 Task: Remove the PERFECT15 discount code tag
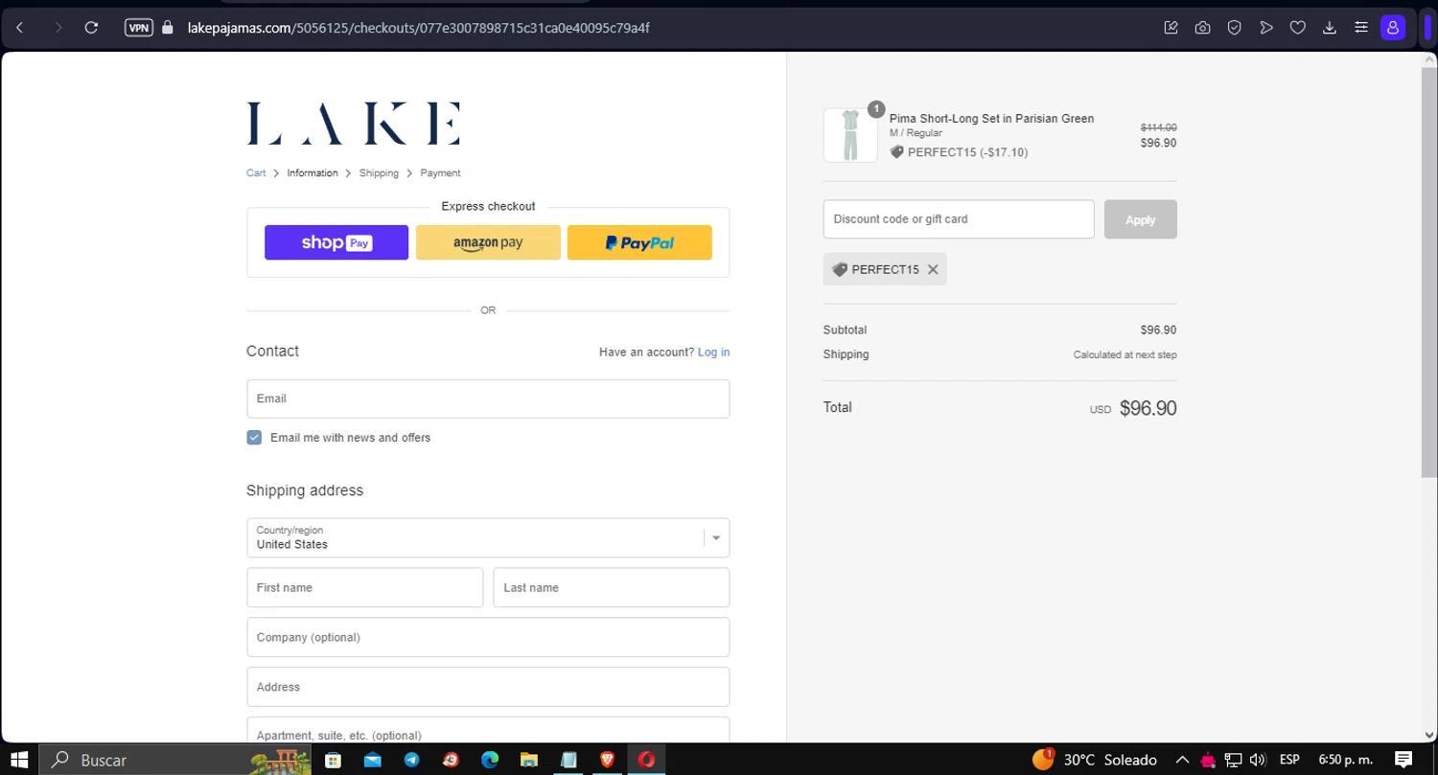click(933, 269)
